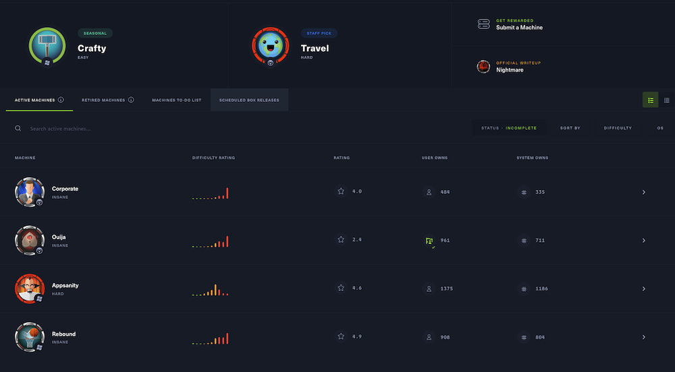Open the Retired Machines tab
The image size is (675, 372).
click(103, 100)
